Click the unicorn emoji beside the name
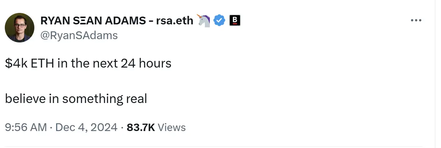The height and width of the screenshot is (148, 441). [x=204, y=21]
